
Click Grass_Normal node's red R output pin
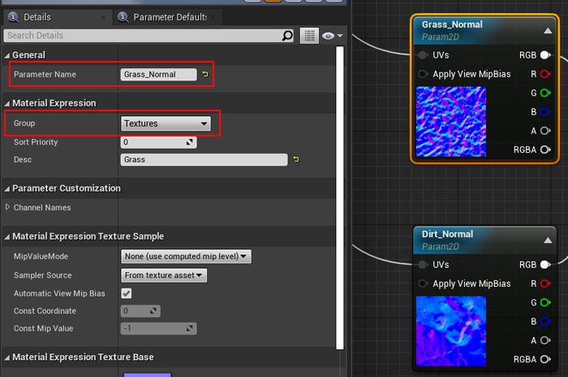pyautogui.click(x=545, y=74)
